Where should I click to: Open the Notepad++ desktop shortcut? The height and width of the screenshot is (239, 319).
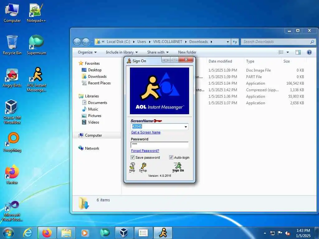36,13
